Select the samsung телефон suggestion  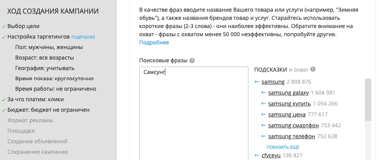point(292,136)
